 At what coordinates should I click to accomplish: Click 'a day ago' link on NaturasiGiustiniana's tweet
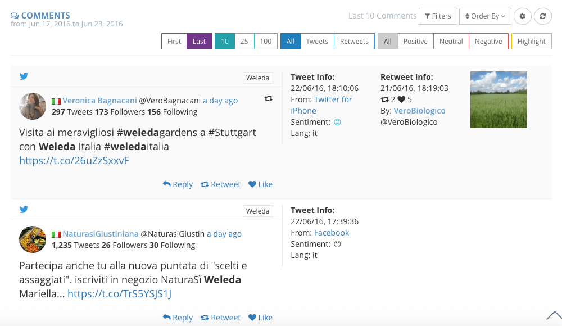click(224, 234)
